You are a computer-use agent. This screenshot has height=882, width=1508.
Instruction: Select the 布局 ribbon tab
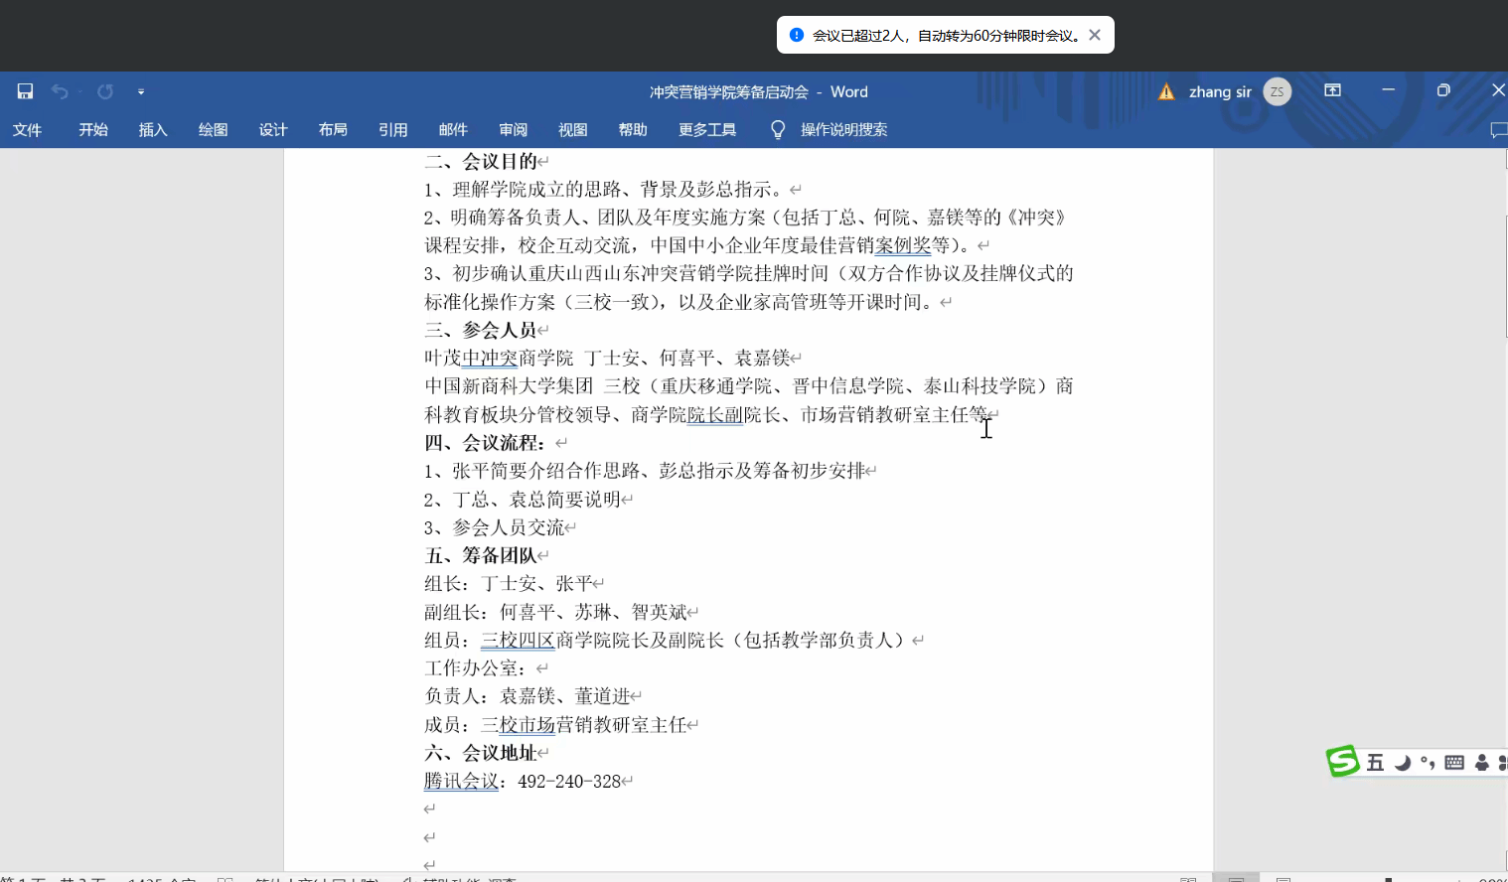333,130
